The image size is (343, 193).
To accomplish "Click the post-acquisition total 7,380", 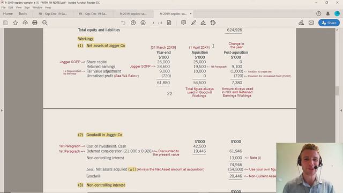I will [x=237, y=83].
